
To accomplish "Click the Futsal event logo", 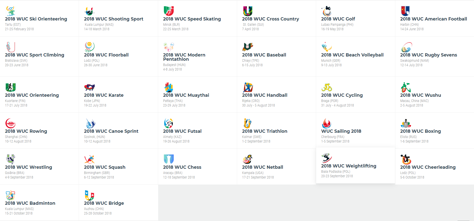I will (x=169, y=123).
